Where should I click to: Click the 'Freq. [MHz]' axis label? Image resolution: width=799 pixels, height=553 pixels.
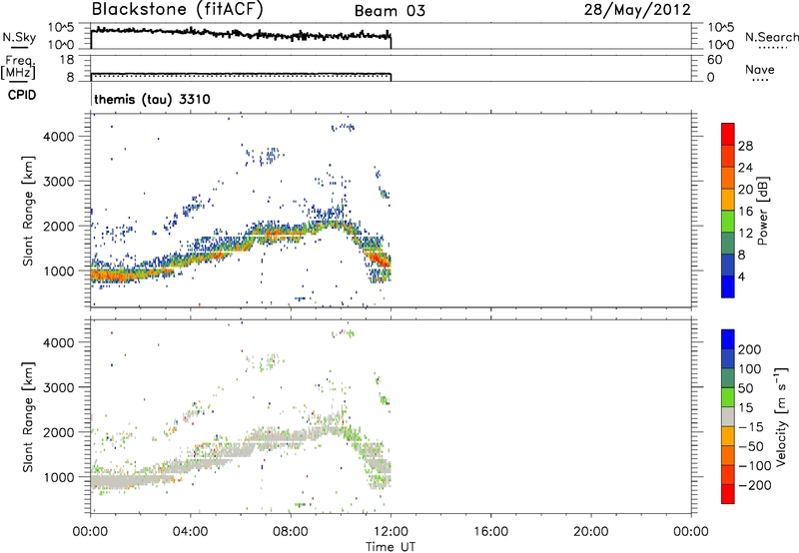18,68
